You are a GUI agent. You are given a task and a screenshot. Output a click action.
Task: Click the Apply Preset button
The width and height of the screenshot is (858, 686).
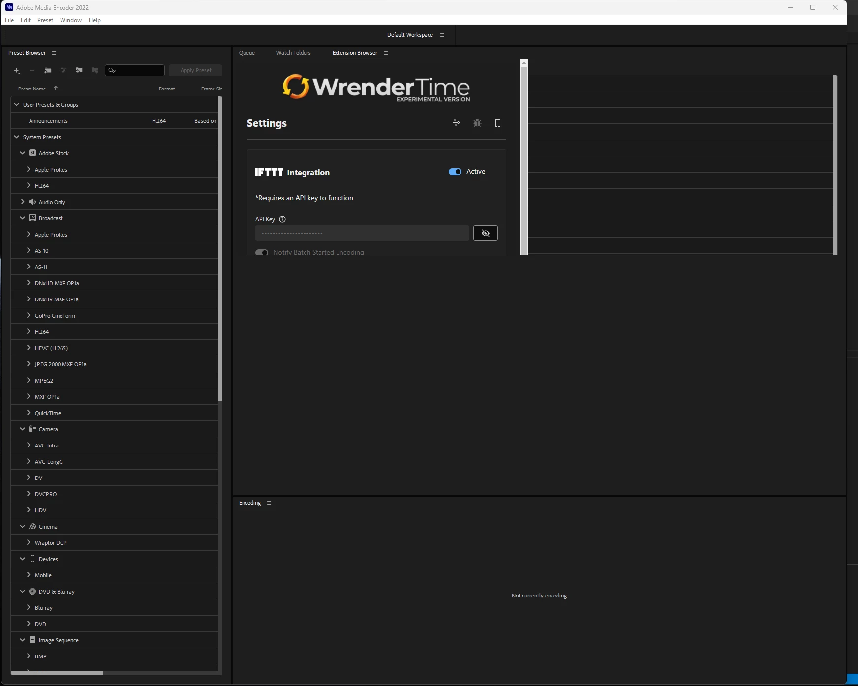pyautogui.click(x=196, y=70)
